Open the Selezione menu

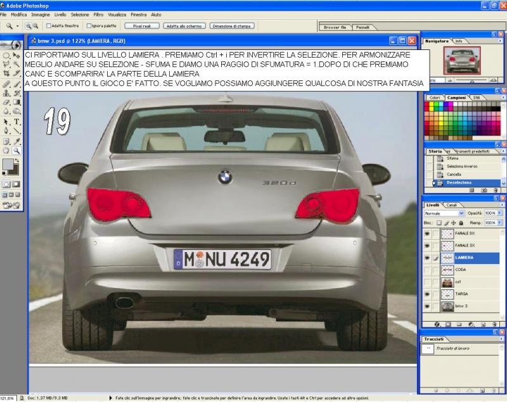point(80,15)
